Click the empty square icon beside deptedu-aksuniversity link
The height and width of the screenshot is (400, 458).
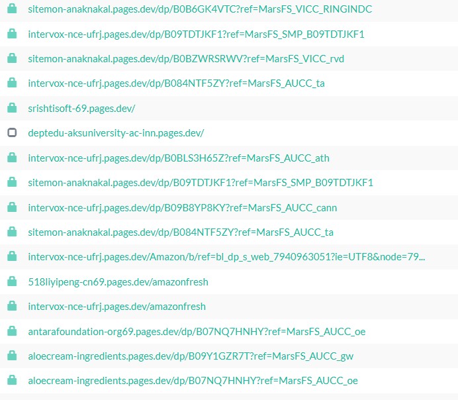[12, 132]
